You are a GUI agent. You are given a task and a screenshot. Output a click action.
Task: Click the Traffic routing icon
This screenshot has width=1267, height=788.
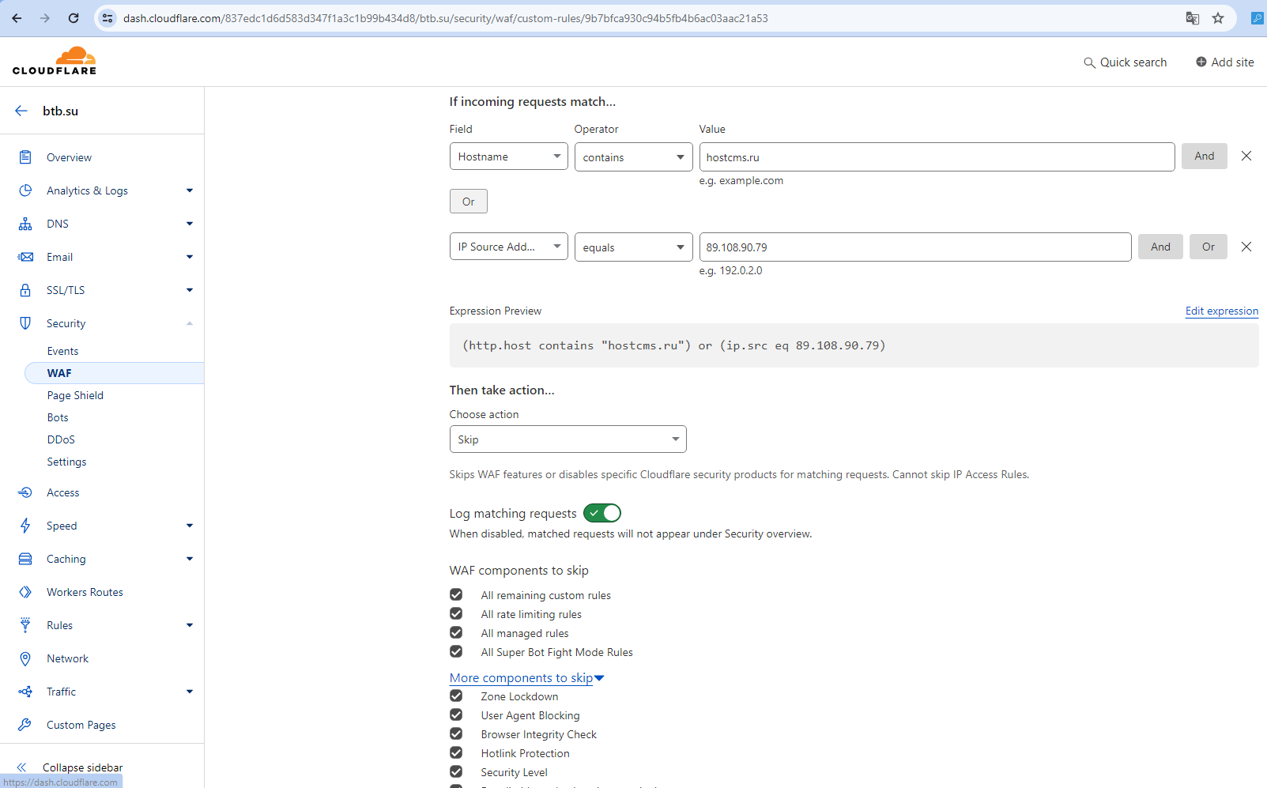[25, 692]
